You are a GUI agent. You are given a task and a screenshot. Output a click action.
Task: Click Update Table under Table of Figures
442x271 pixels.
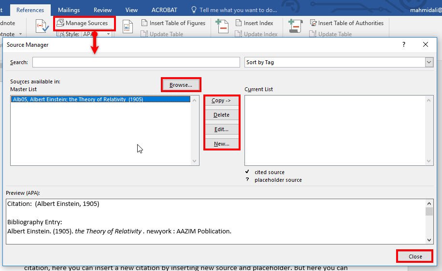click(x=162, y=34)
